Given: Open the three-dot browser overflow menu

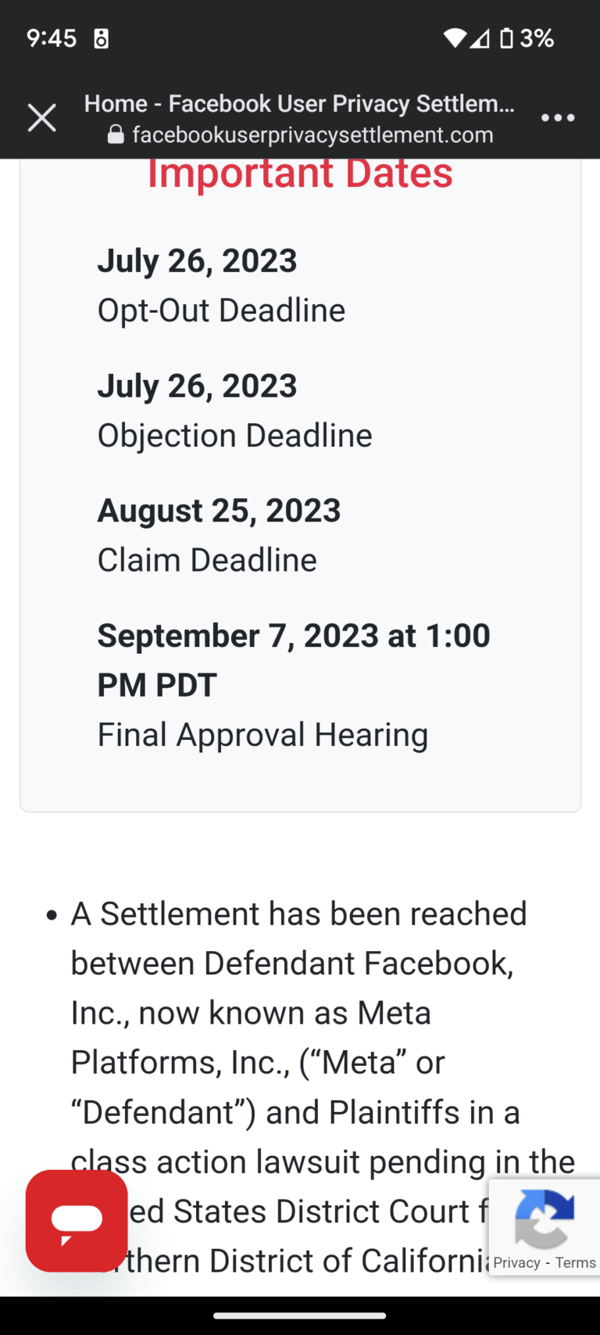Looking at the screenshot, I should pos(558,117).
